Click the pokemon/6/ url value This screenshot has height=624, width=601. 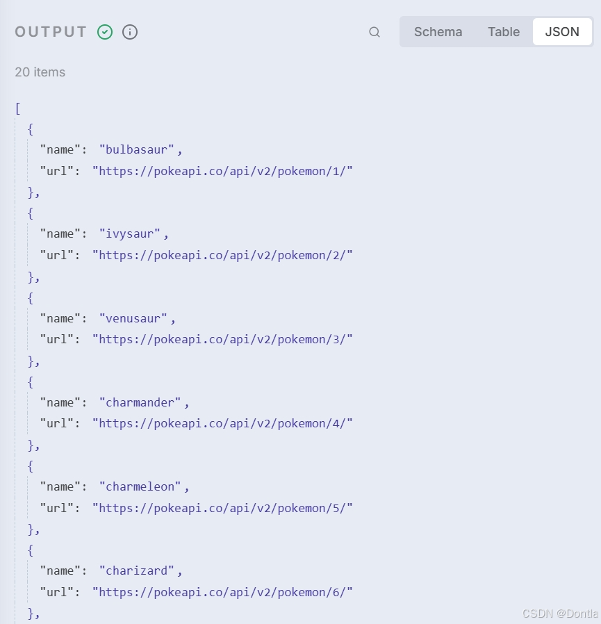[222, 592]
